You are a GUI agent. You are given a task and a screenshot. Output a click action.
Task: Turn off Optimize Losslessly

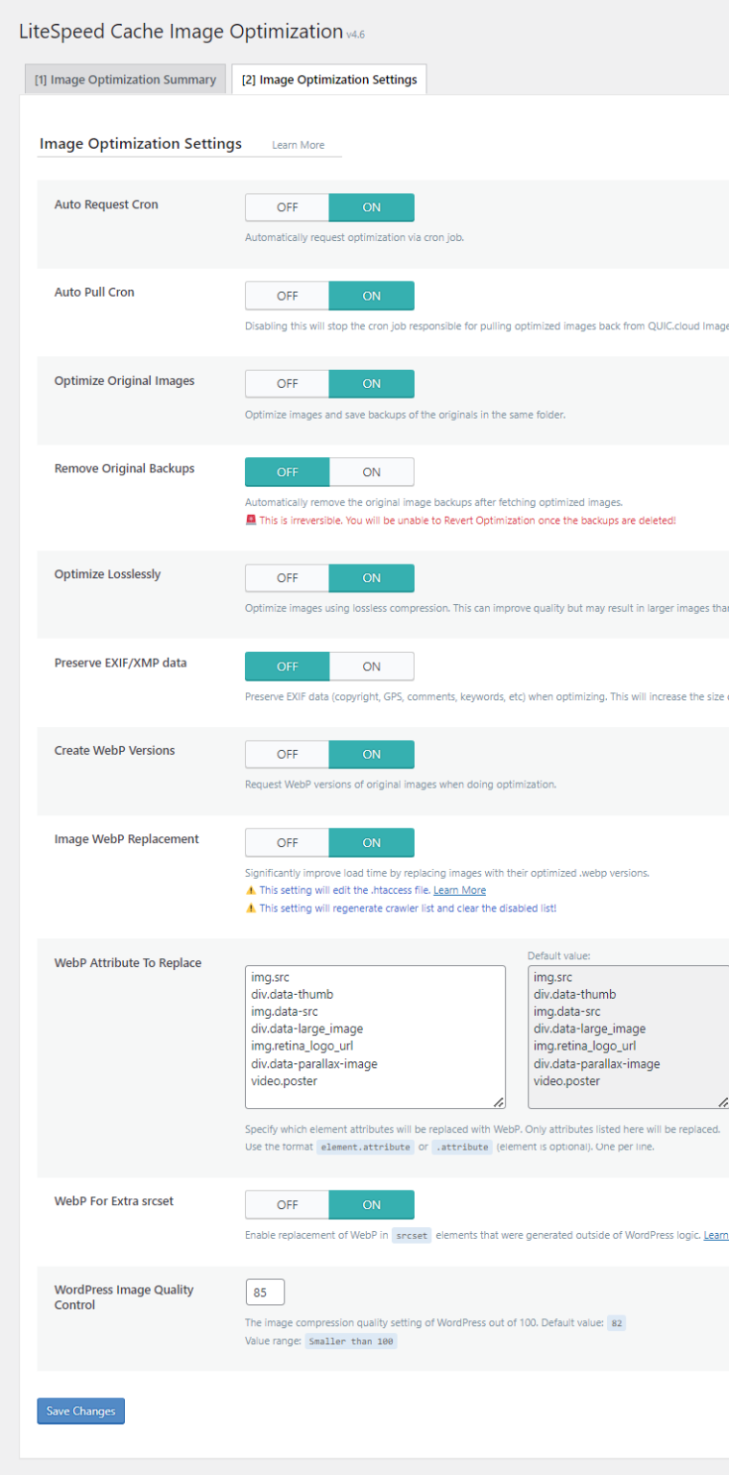(286, 577)
